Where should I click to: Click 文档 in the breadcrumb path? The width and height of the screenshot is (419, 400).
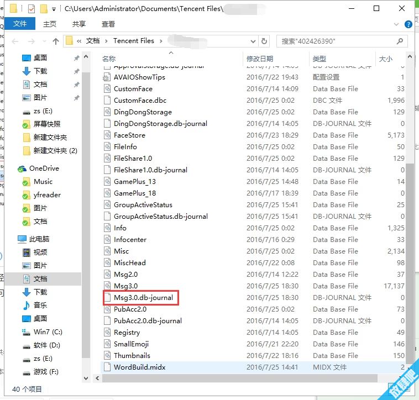tap(93, 41)
